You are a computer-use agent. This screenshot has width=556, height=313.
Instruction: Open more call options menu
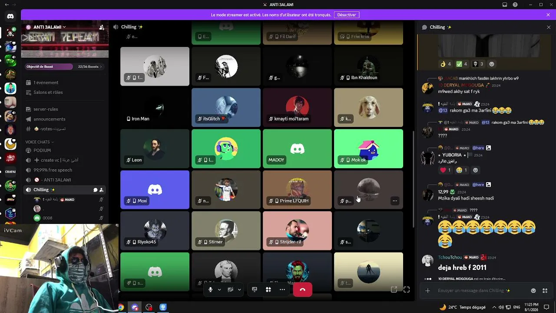[282, 290]
